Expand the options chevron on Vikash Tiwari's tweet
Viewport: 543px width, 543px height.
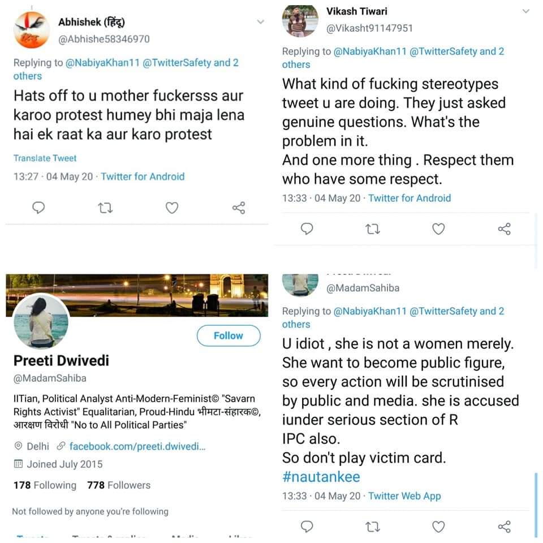(x=526, y=11)
